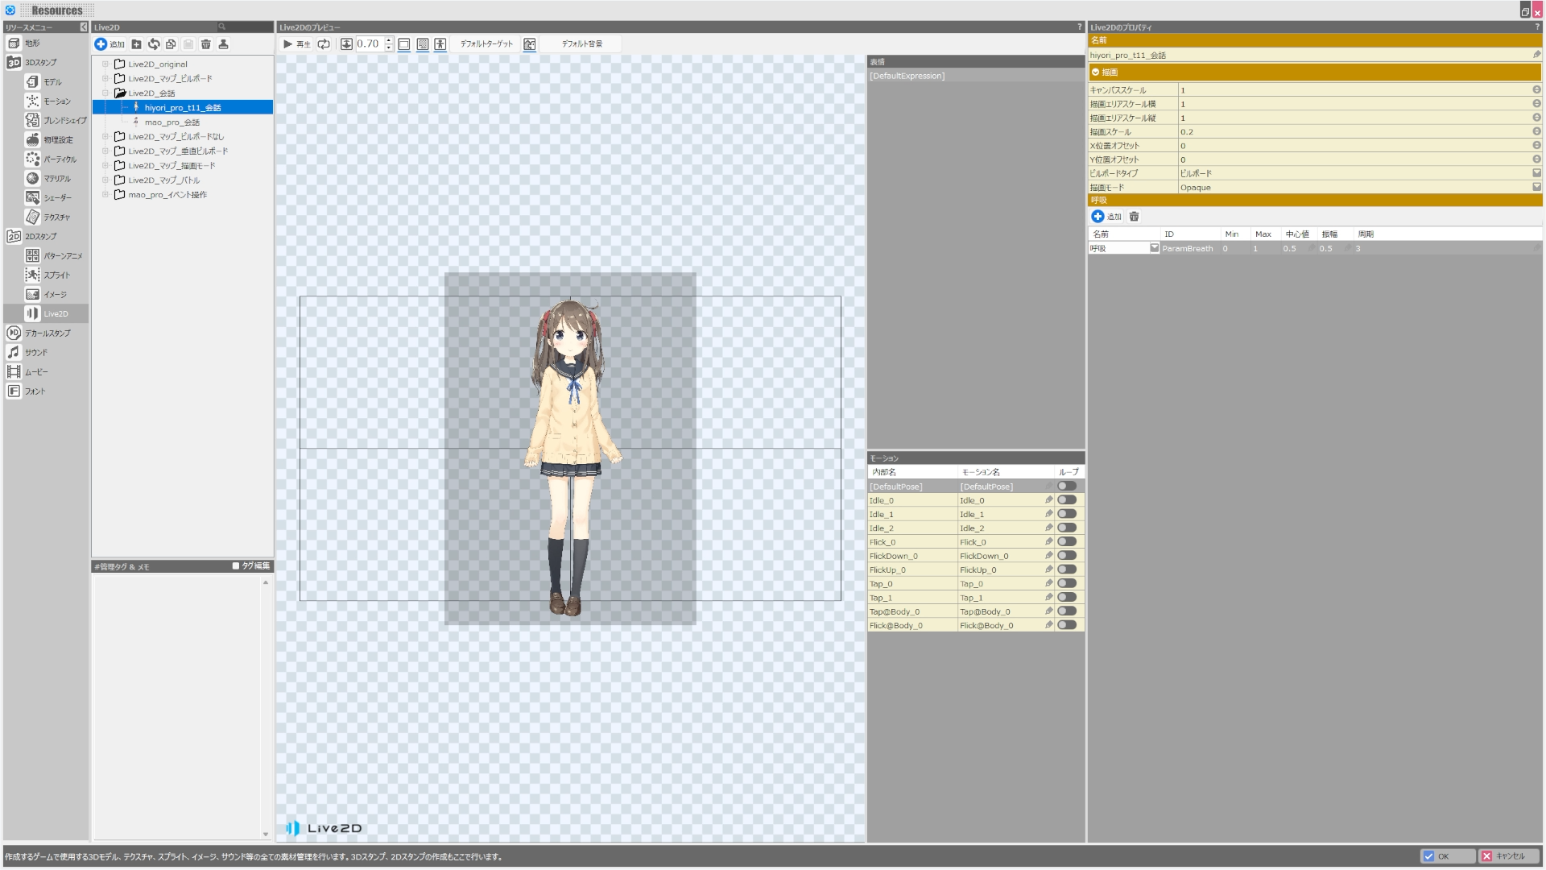Image resolution: width=1546 pixels, height=870 pixels.
Task: Click the trash icon in Live2D list toolbar
Action: pos(206,44)
